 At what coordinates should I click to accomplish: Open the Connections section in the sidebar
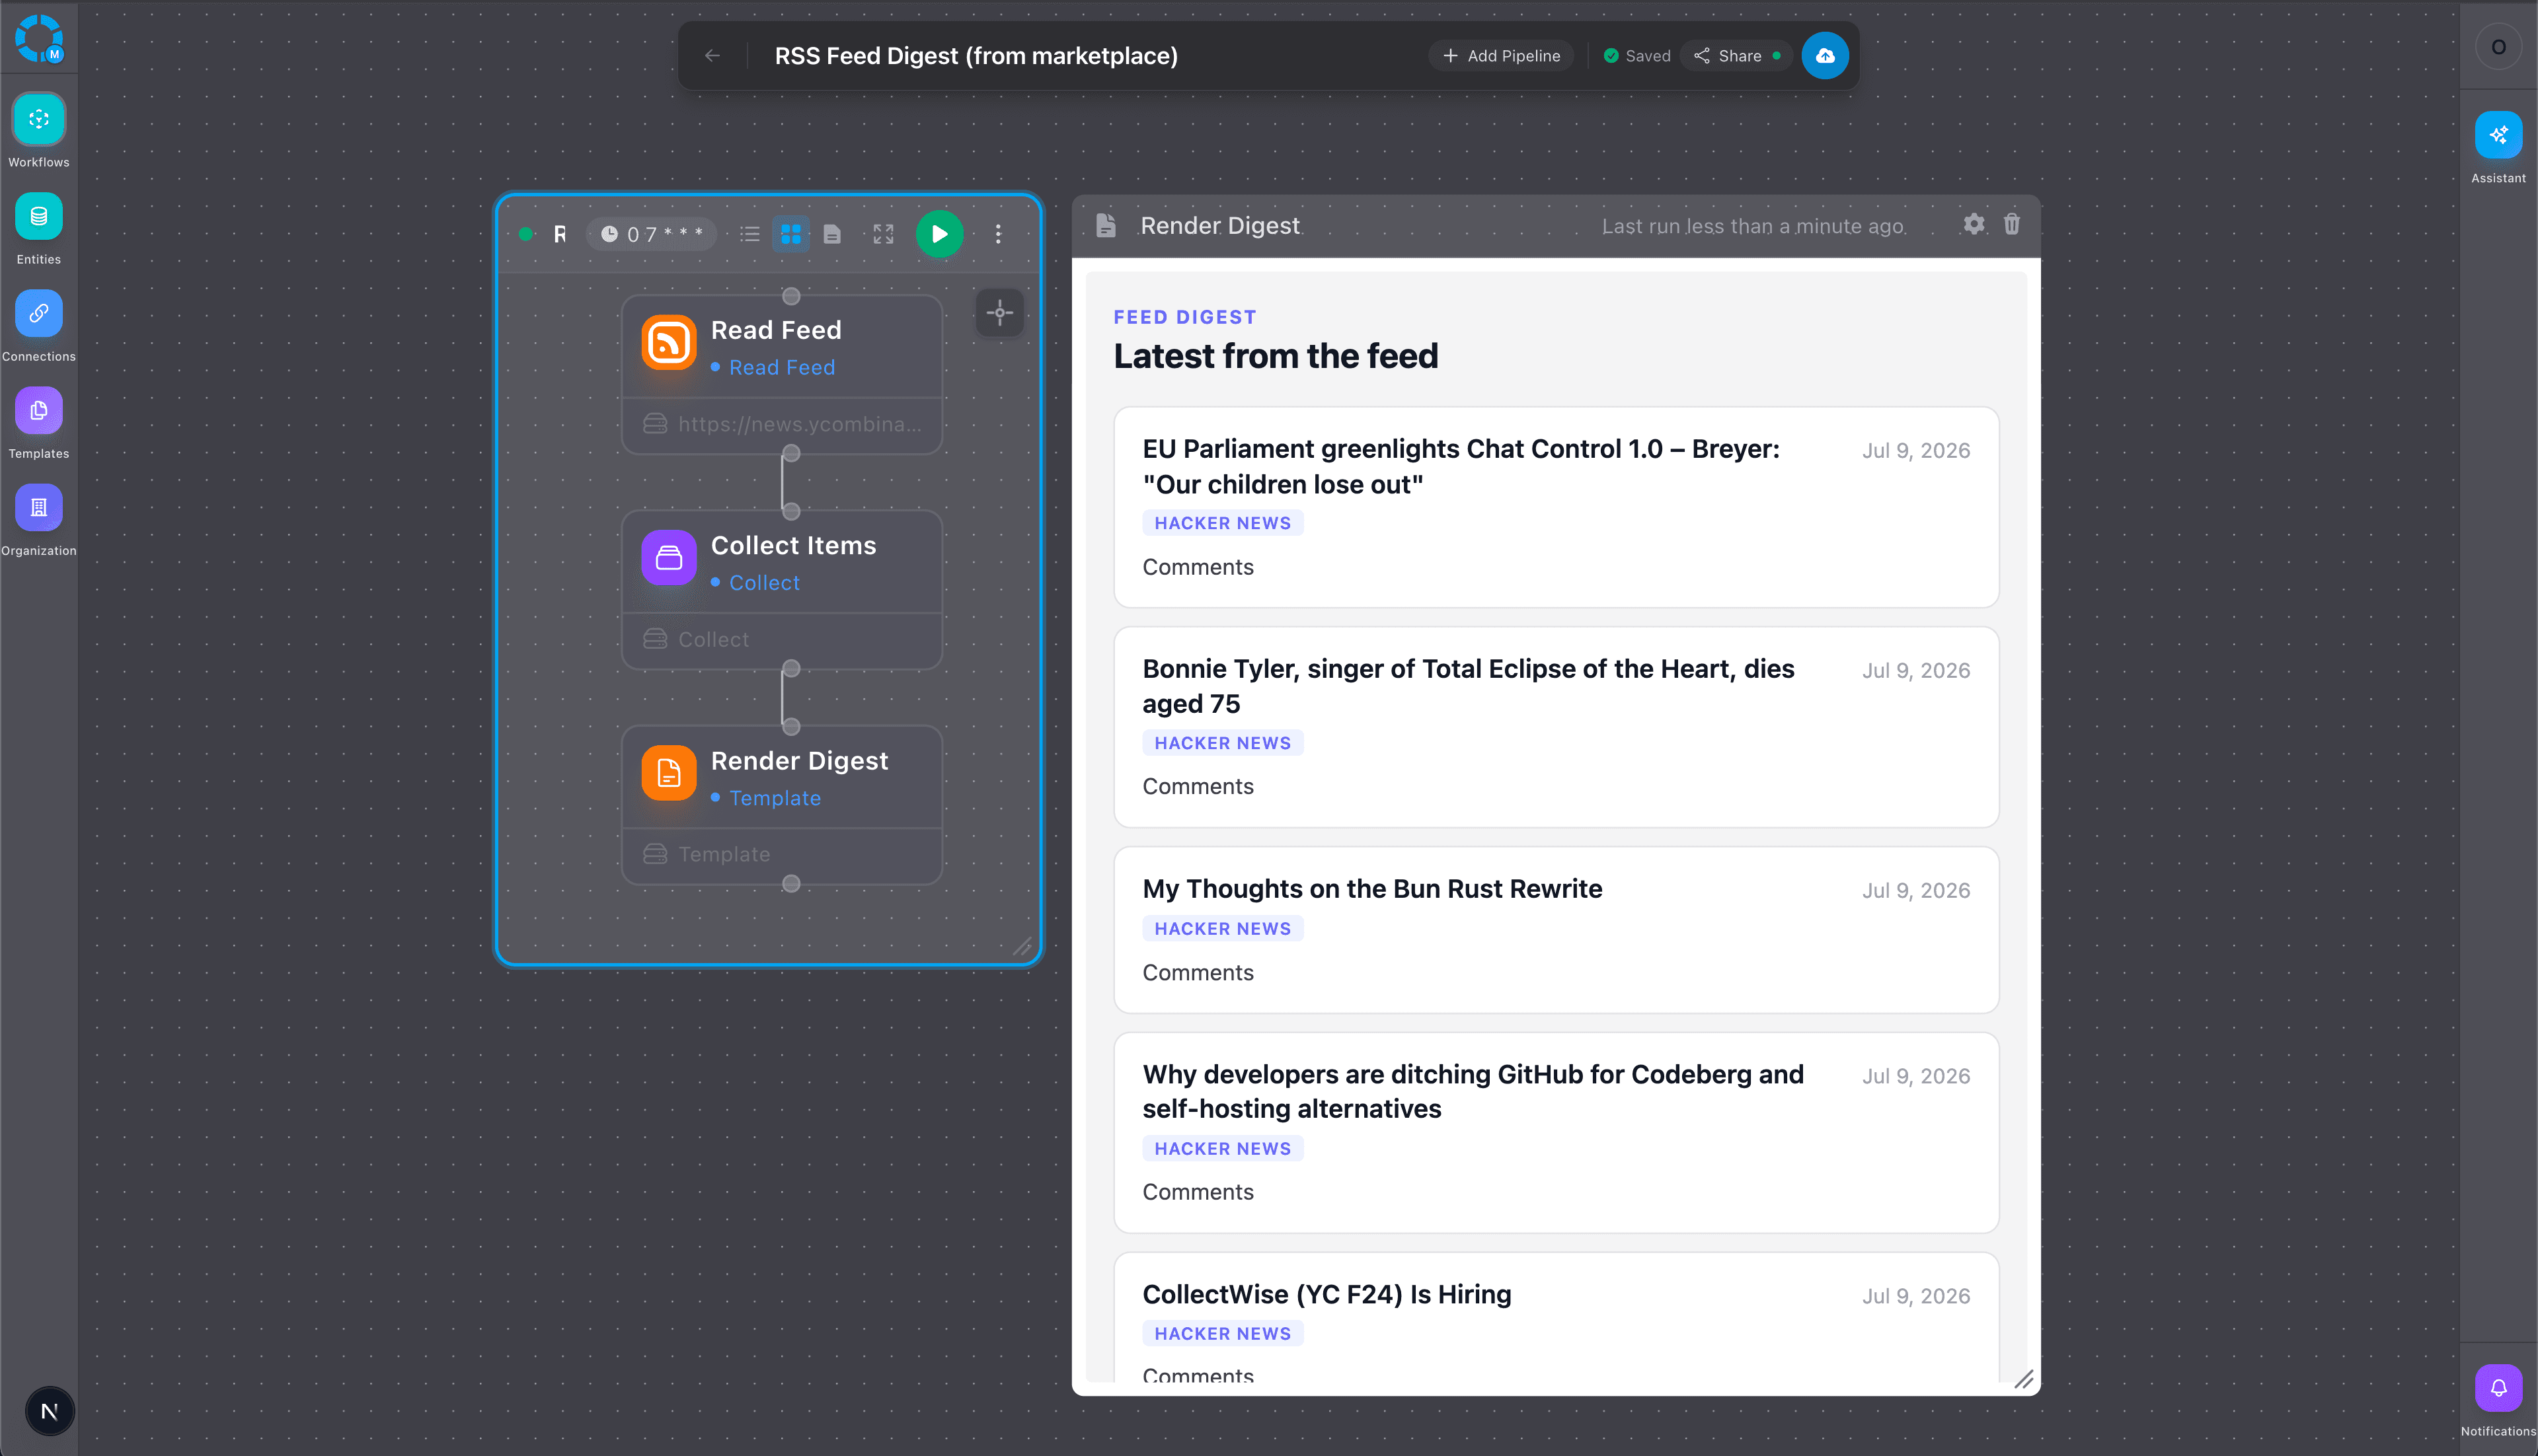[39, 314]
